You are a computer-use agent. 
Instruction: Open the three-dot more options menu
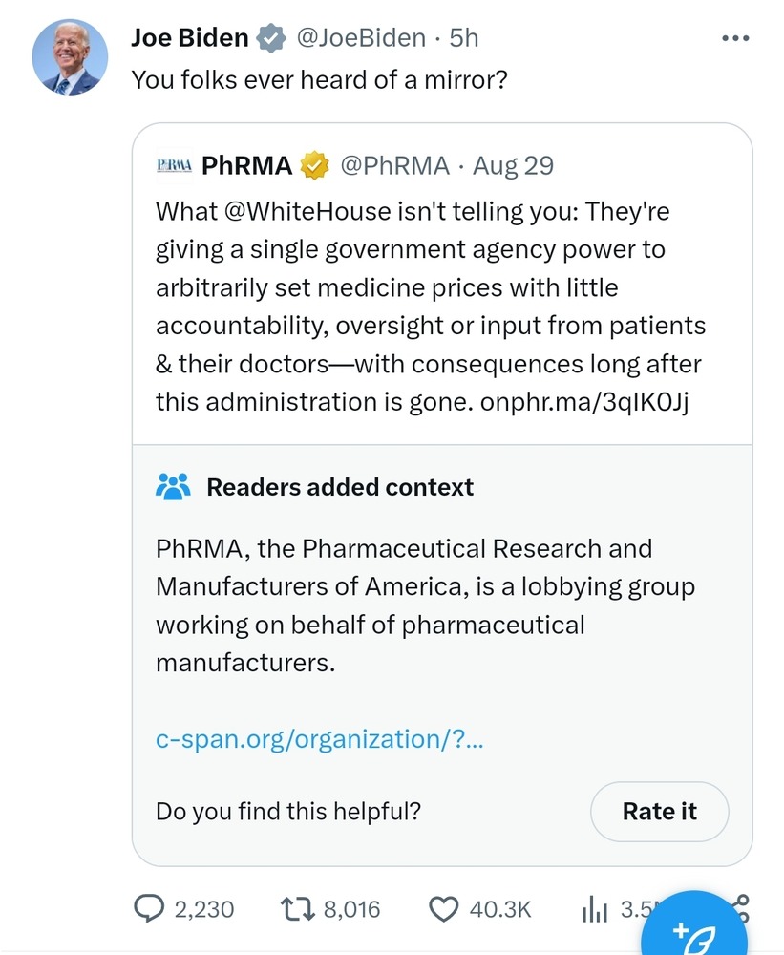point(735,38)
